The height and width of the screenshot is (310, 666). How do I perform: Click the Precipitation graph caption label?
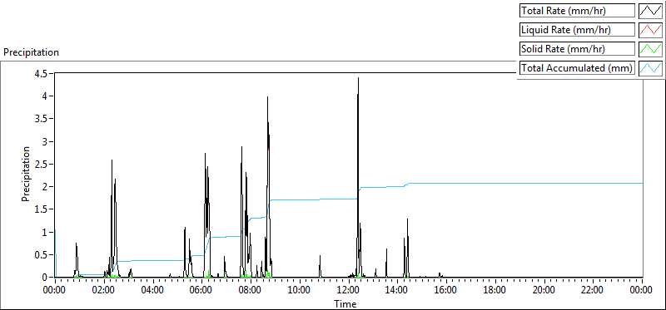(x=31, y=52)
